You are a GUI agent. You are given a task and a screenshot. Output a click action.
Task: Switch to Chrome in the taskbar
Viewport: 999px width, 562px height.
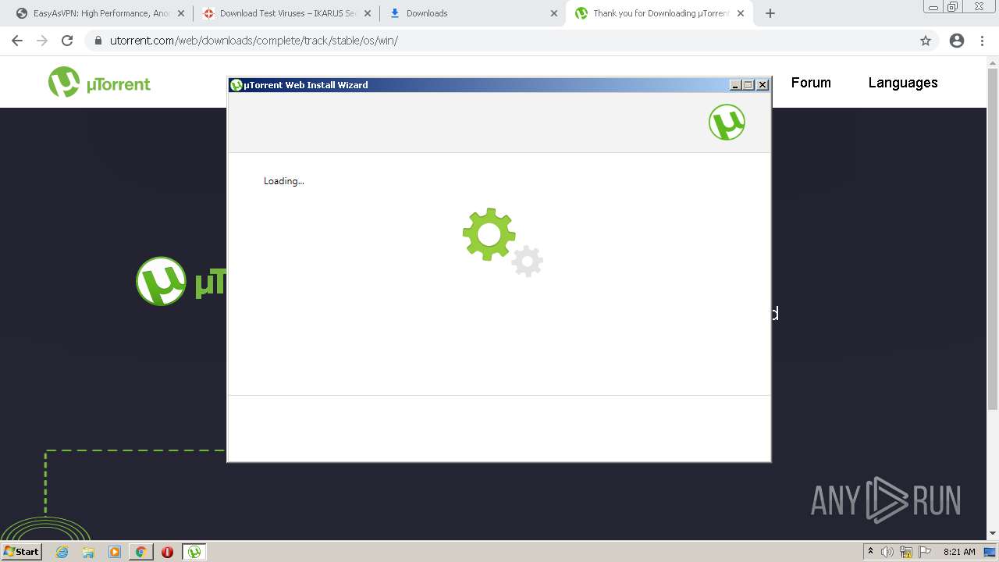coord(140,552)
